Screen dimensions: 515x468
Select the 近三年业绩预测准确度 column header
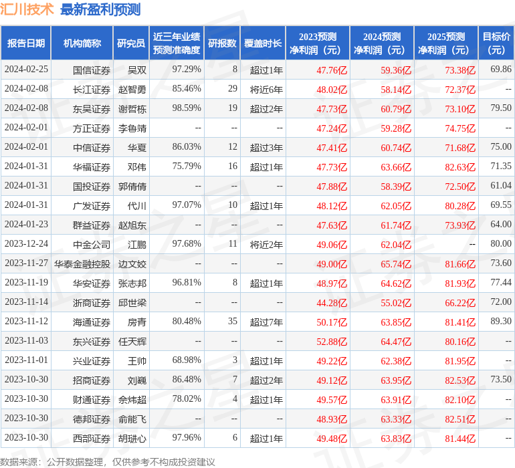pyautogui.click(x=177, y=43)
